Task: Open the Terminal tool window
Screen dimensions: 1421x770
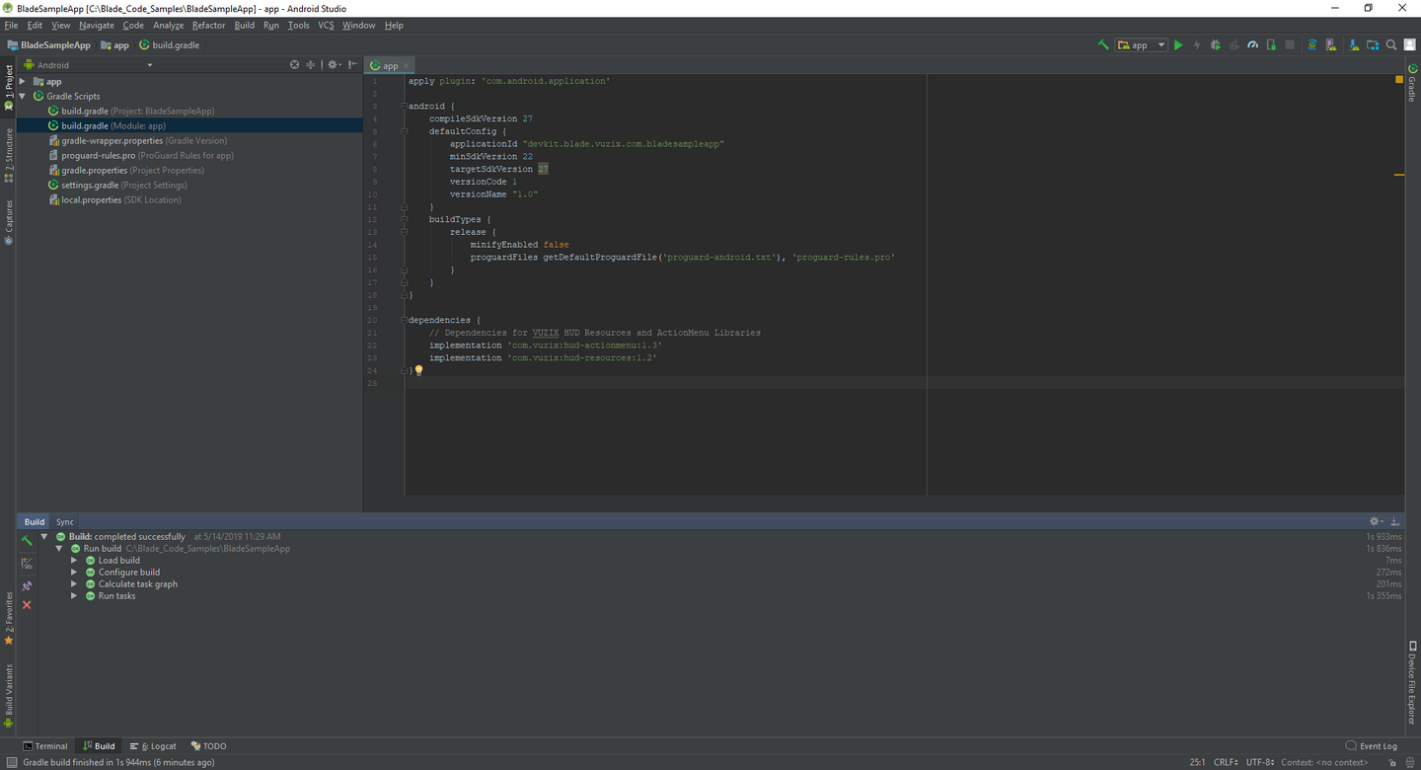Action: [x=45, y=746]
